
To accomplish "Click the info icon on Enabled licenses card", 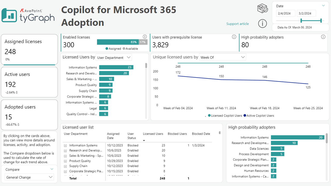I will (x=145, y=37).
